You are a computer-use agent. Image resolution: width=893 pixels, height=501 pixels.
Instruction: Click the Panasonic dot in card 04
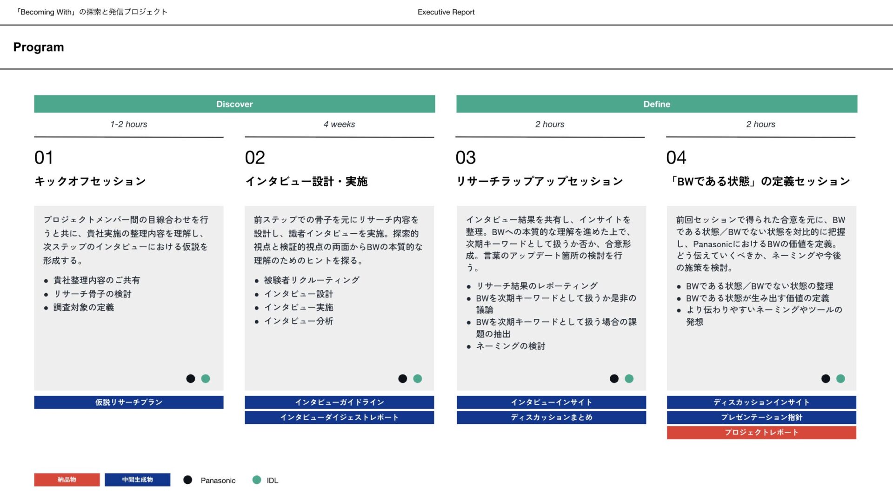(x=825, y=379)
